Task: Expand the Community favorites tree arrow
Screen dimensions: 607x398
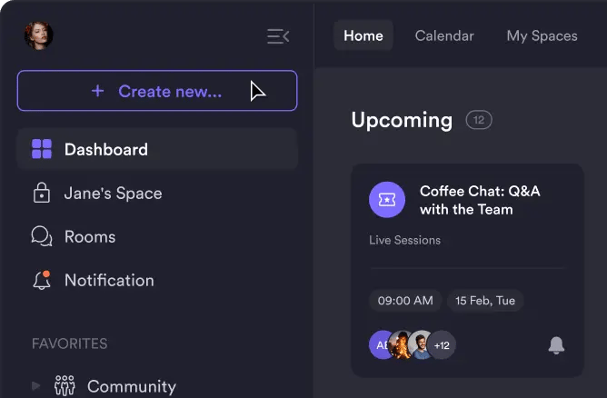Action: coord(36,386)
